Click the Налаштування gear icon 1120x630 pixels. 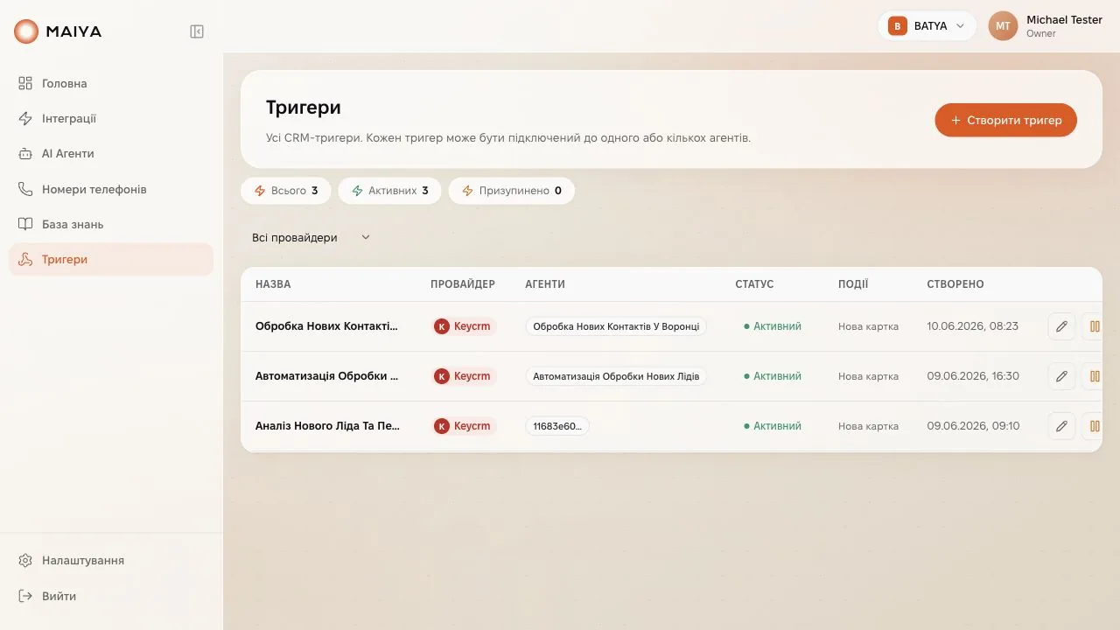tap(25, 560)
